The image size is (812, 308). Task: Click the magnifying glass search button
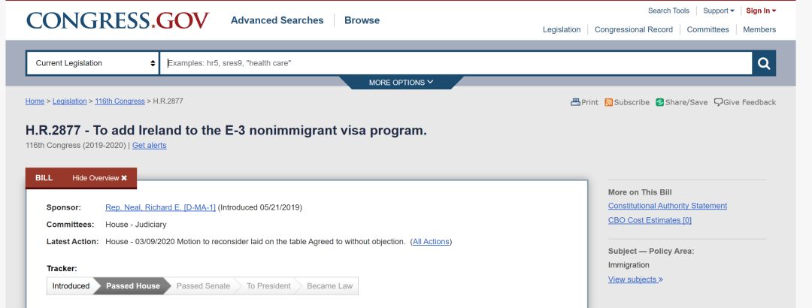point(764,63)
